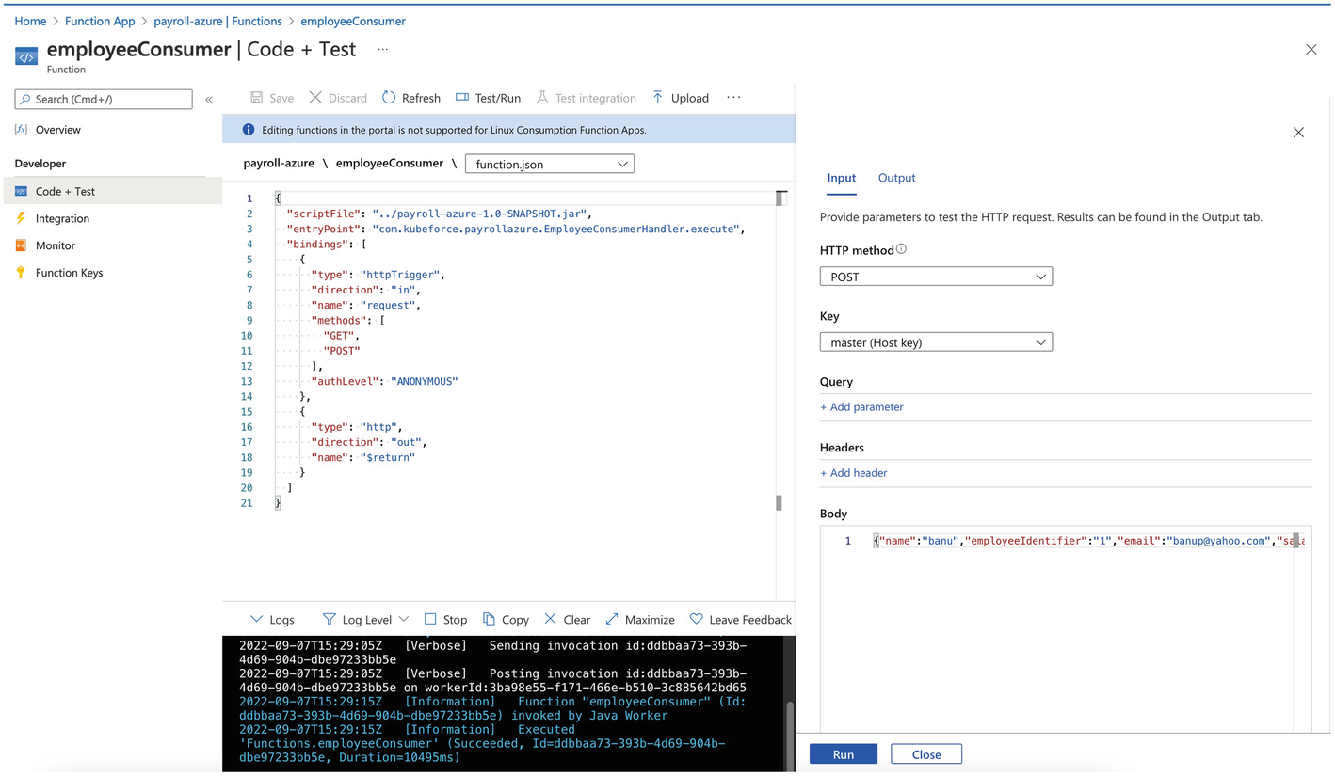This screenshot has height=776, width=1335.
Task: Open the Key master (Host key) dropdown
Action: pyautogui.click(x=936, y=342)
